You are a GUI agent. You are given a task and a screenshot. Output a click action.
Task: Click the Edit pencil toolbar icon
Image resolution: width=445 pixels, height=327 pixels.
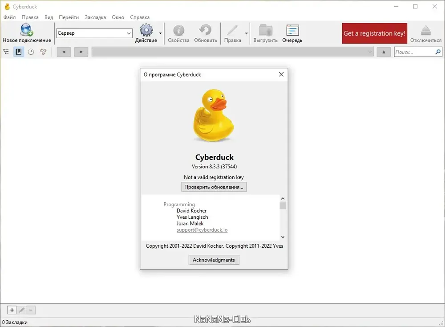click(x=232, y=30)
